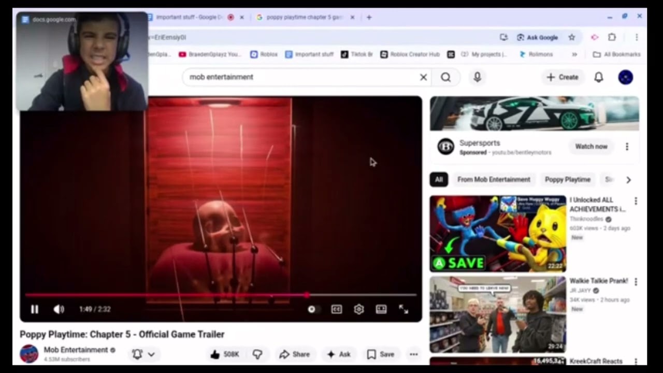
Task: Switch to theater mode view
Action: tap(381, 309)
